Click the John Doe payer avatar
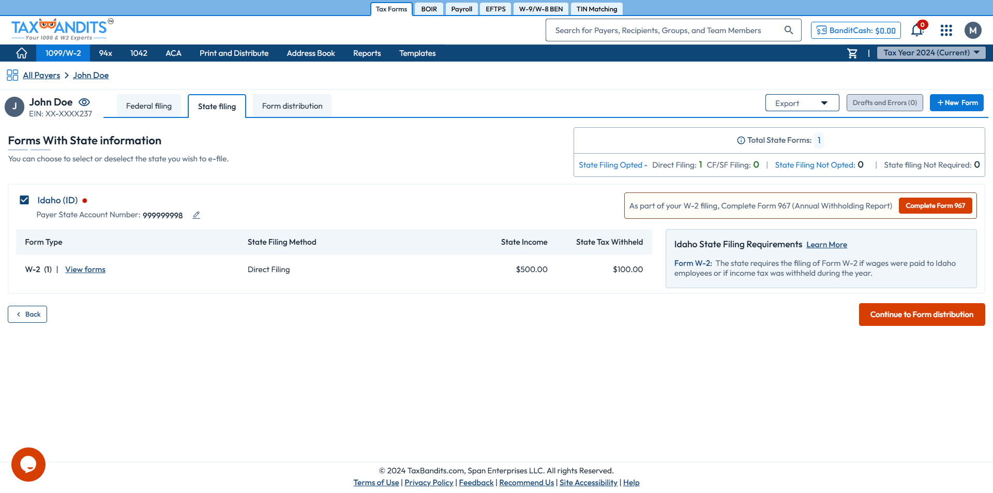Viewport: 993px width, 493px height. [14, 107]
